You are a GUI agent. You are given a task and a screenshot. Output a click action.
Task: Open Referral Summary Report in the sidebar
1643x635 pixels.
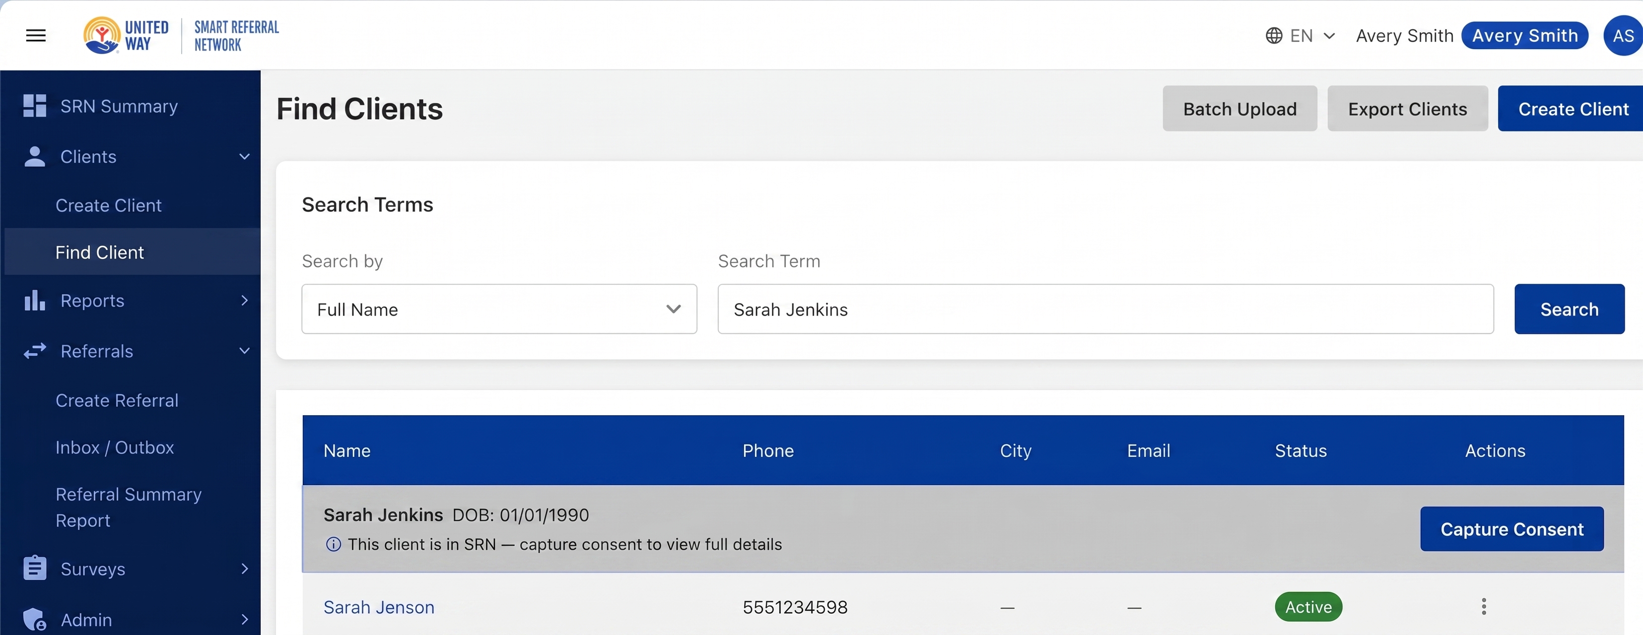point(128,508)
